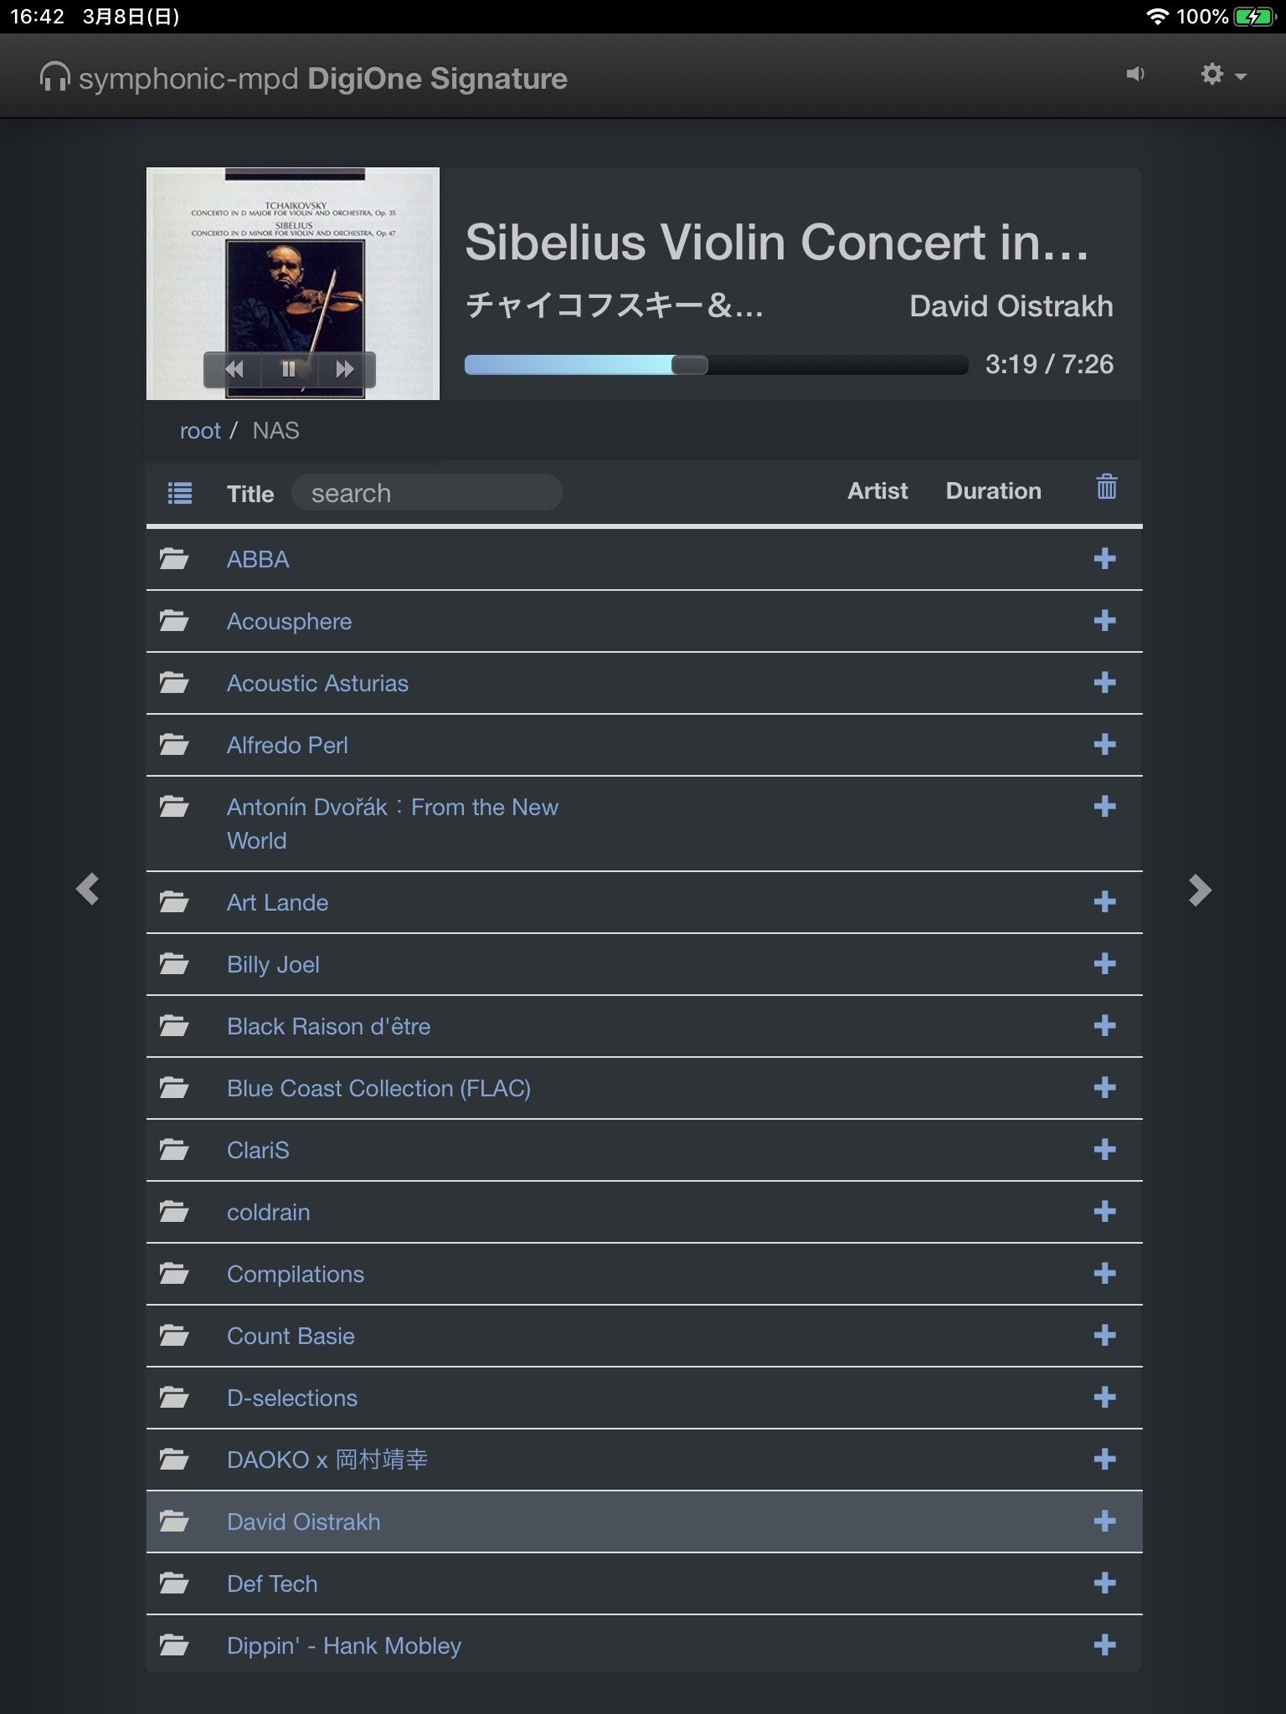Focus the search input field
Screen dimensions: 1286x1714
(x=427, y=493)
